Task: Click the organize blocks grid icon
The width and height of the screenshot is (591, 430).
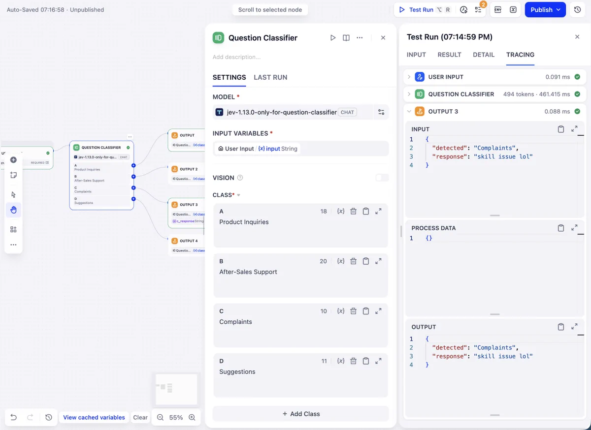Action: [13, 229]
